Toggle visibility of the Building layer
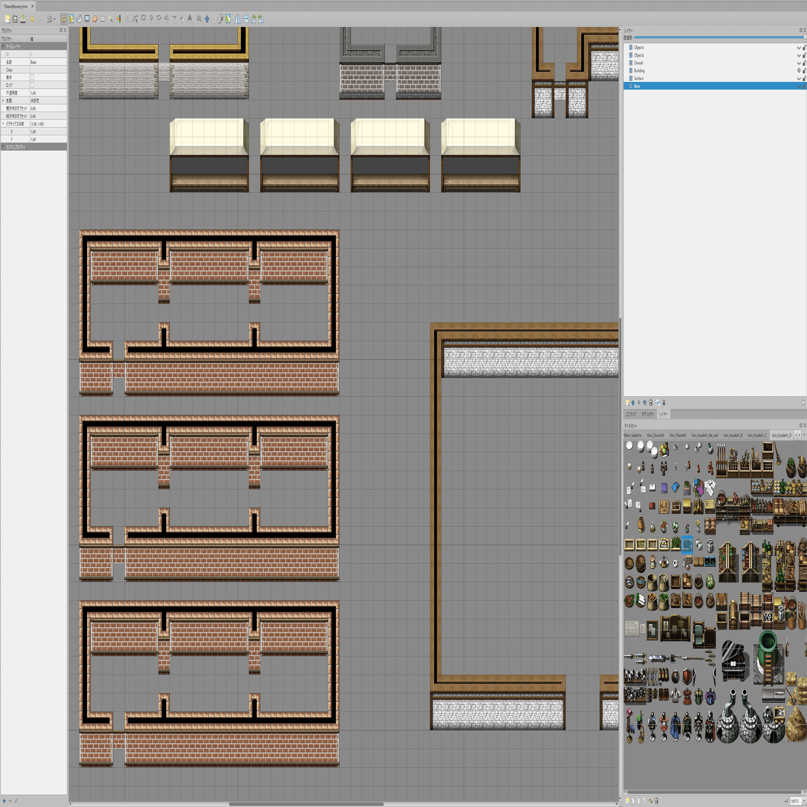The image size is (807, 807). (799, 71)
